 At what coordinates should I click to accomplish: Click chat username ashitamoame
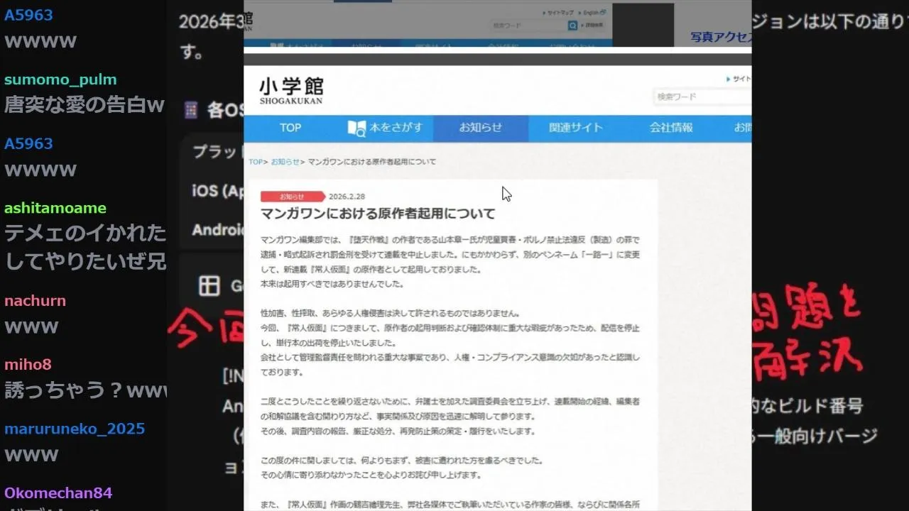55,208
